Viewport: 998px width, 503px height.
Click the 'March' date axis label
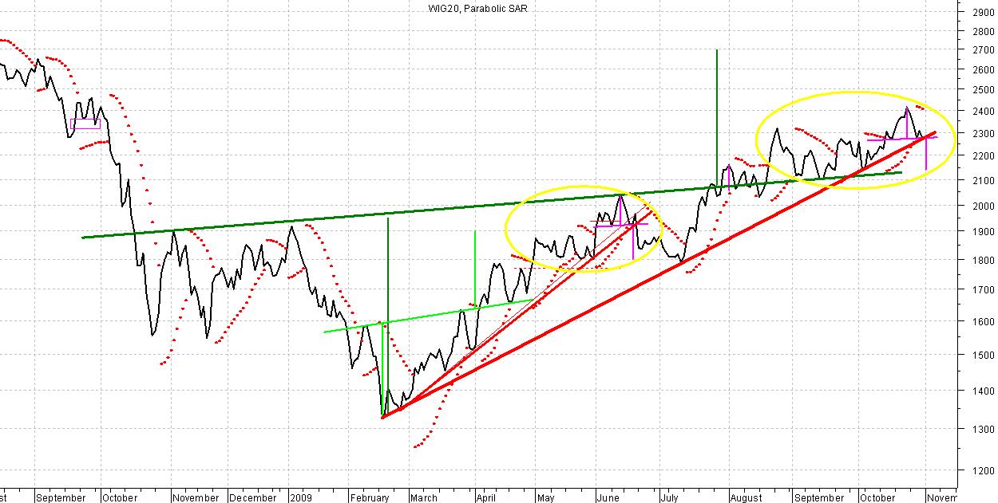[x=424, y=497]
